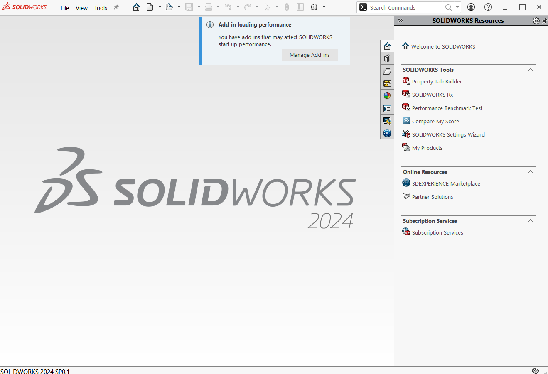This screenshot has width=548, height=374.
Task: Open the Design Library tab icon
Action: (x=387, y=58)
